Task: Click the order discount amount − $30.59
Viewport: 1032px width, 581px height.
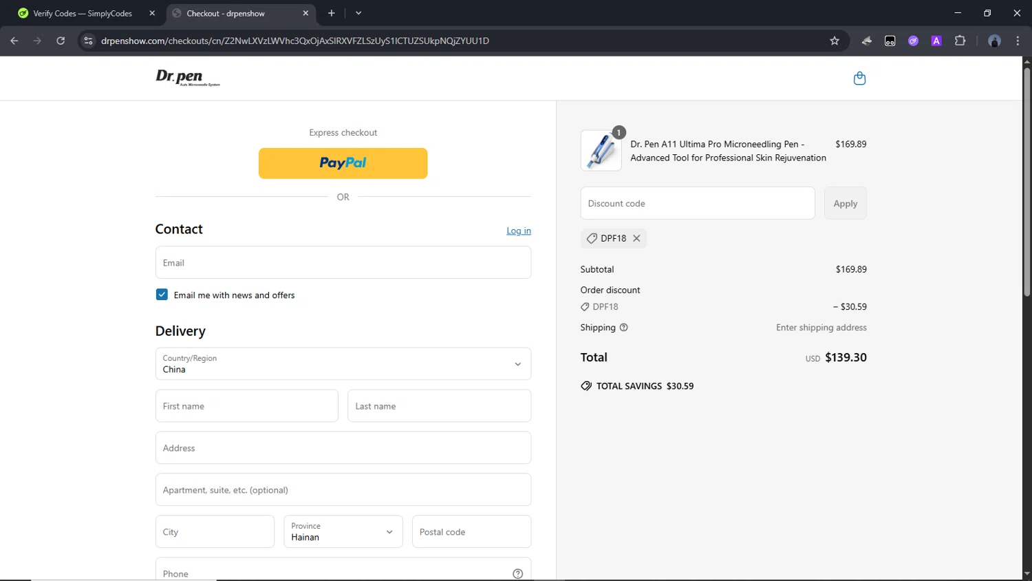Action: (x=850, y=306)
